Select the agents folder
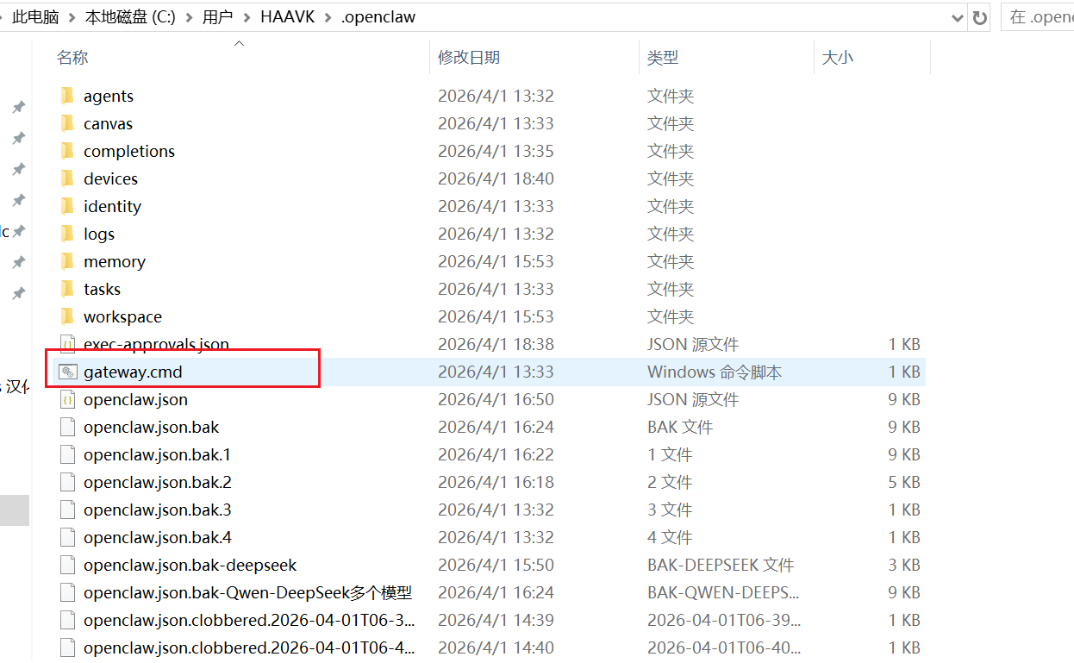 pos(109,96)
